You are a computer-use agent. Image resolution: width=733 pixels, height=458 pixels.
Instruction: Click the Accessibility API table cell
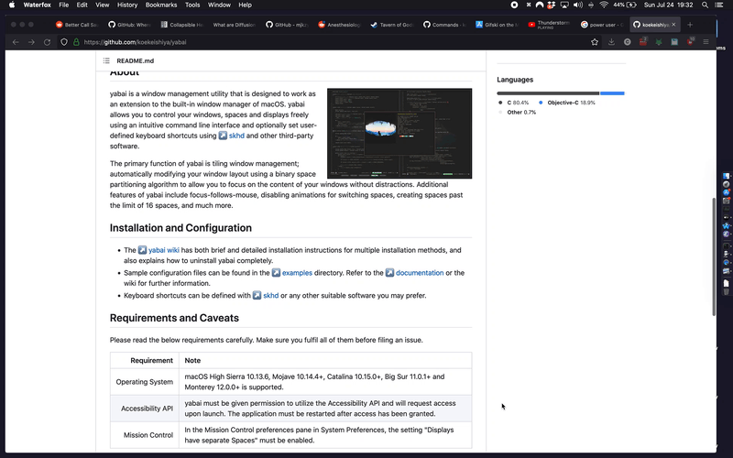pyautogui.click(x=147, y=409)
